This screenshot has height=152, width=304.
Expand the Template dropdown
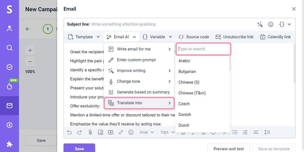pyautogui.click(x=84, y=37)
